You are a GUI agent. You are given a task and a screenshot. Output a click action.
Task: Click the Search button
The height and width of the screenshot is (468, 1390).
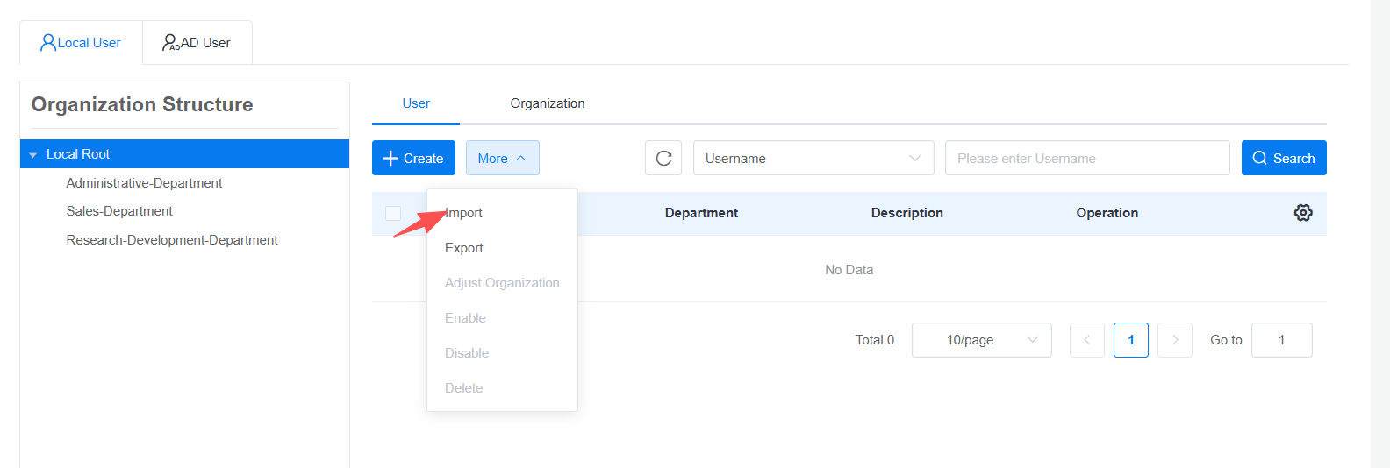point(1283,158)
